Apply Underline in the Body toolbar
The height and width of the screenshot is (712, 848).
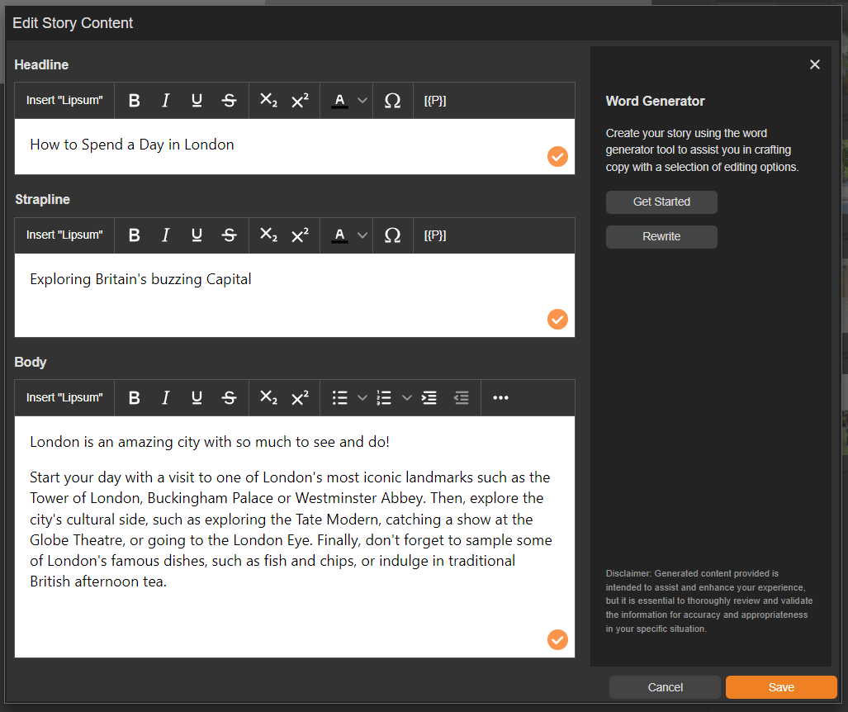coord(197,398)
